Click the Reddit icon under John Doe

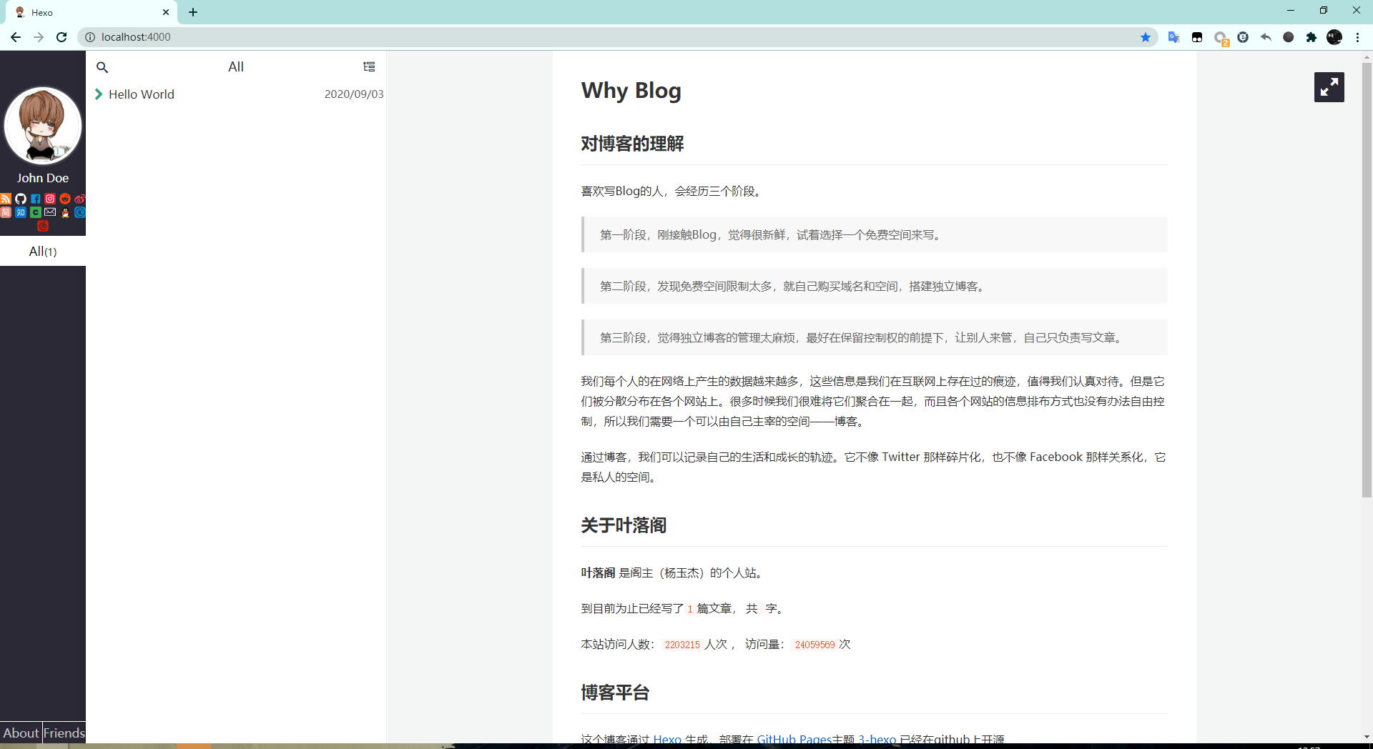[x=65, y=199]
